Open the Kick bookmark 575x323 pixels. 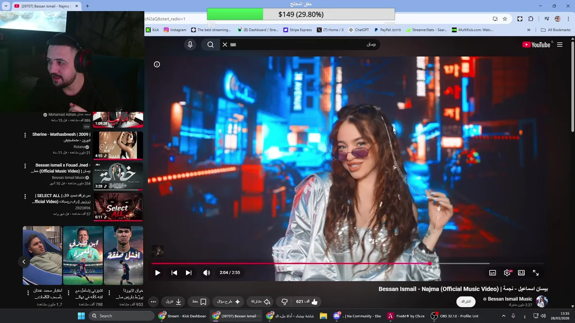(152, 30)
